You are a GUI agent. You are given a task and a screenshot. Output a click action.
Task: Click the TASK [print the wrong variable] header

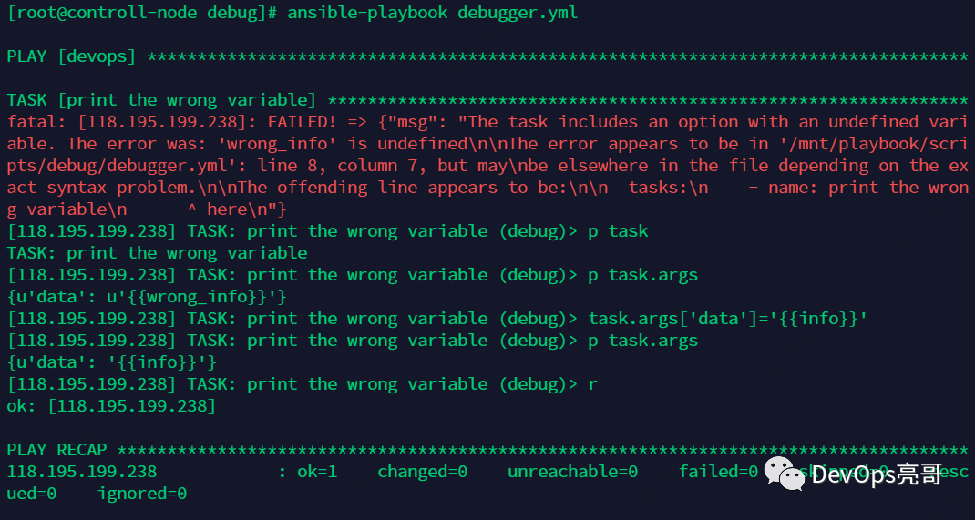[x=161, y=100]
